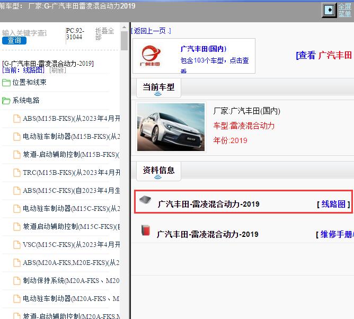The width and height of the screenshot is (354, 319).
Task: Click file icon beside 电动驻车制动器(M15C-FKS)
Action: click(17, 209)
